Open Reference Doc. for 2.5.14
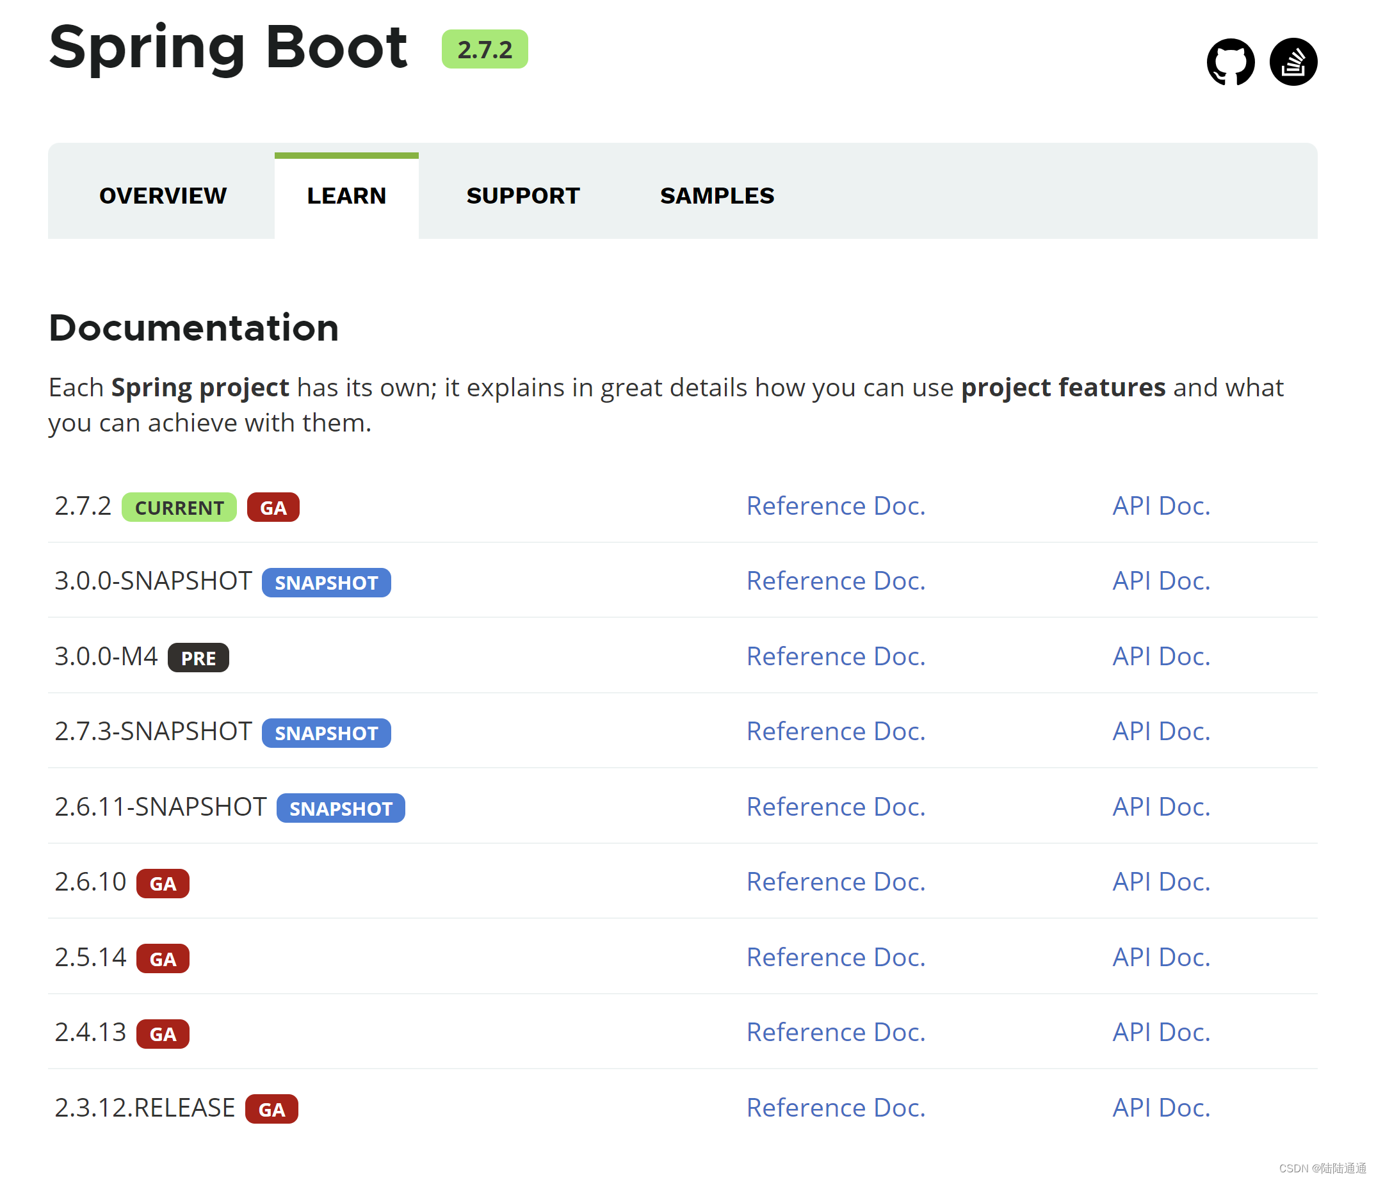1376x1180 pixels. click(x=836, y=958)
